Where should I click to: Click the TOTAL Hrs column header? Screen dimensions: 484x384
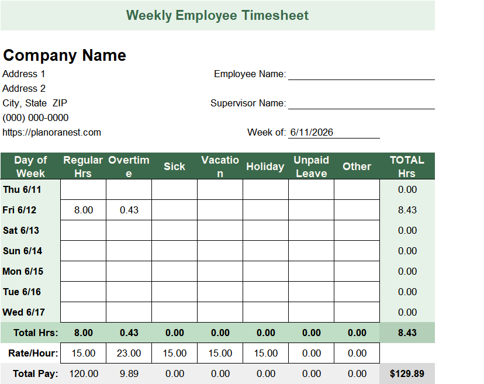(407, 167)
